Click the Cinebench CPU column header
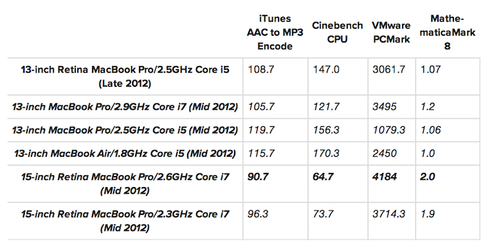Viewport: 488px width, 245px height. pyautogui.click(x=337, y=32)
